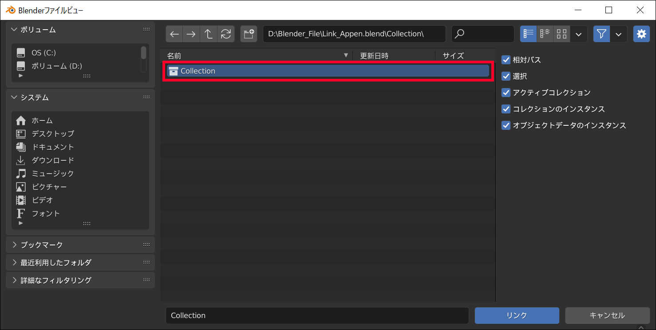
Task: Go to parent directory icon
Action: pos(209,34)
